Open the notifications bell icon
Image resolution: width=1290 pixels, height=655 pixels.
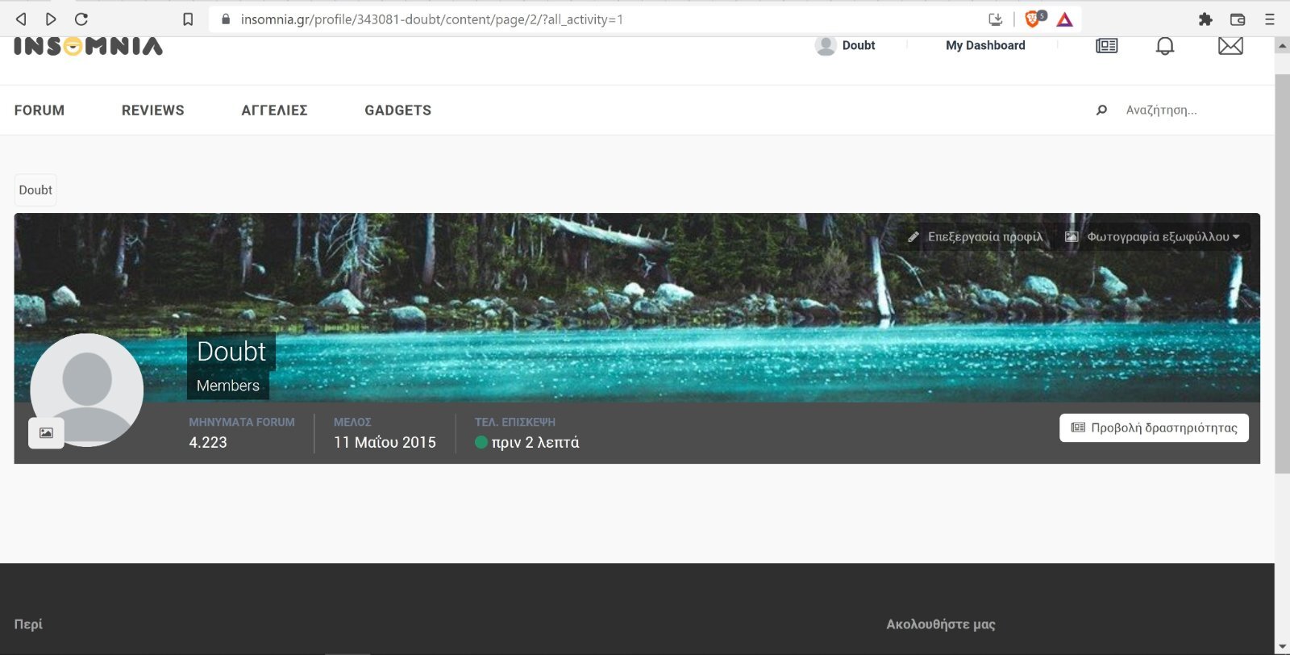[x=1165, y=46]
